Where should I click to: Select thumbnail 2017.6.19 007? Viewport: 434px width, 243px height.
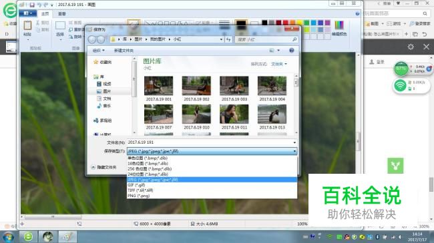[x=159, y=117]
